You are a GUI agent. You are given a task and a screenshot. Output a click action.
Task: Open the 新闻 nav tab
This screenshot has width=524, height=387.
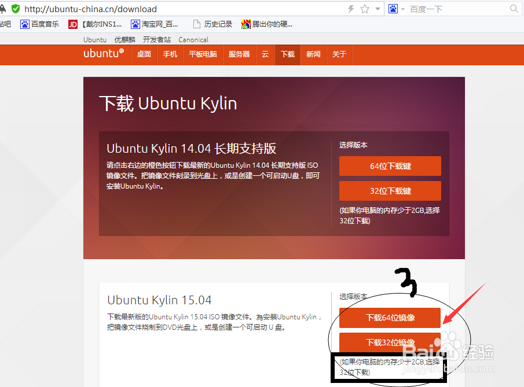point(313,54)
